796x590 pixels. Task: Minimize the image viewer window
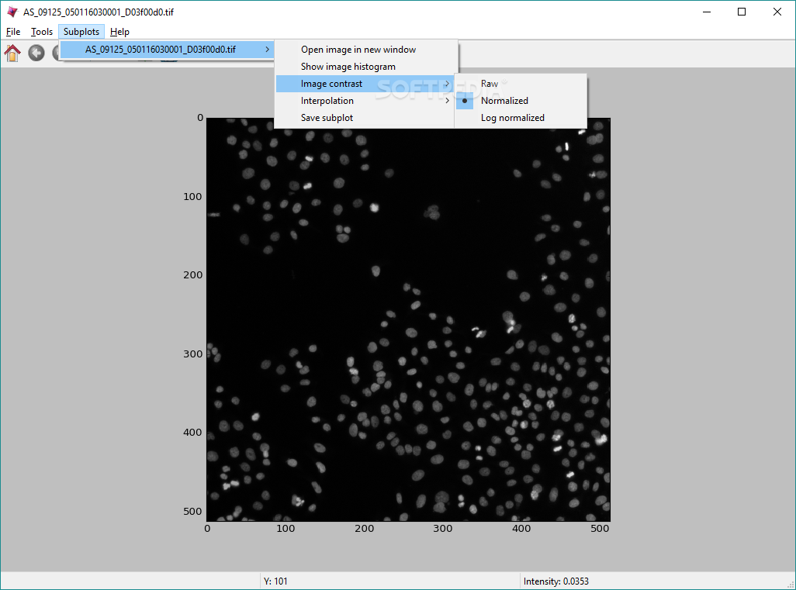click(x=706, y=12)
